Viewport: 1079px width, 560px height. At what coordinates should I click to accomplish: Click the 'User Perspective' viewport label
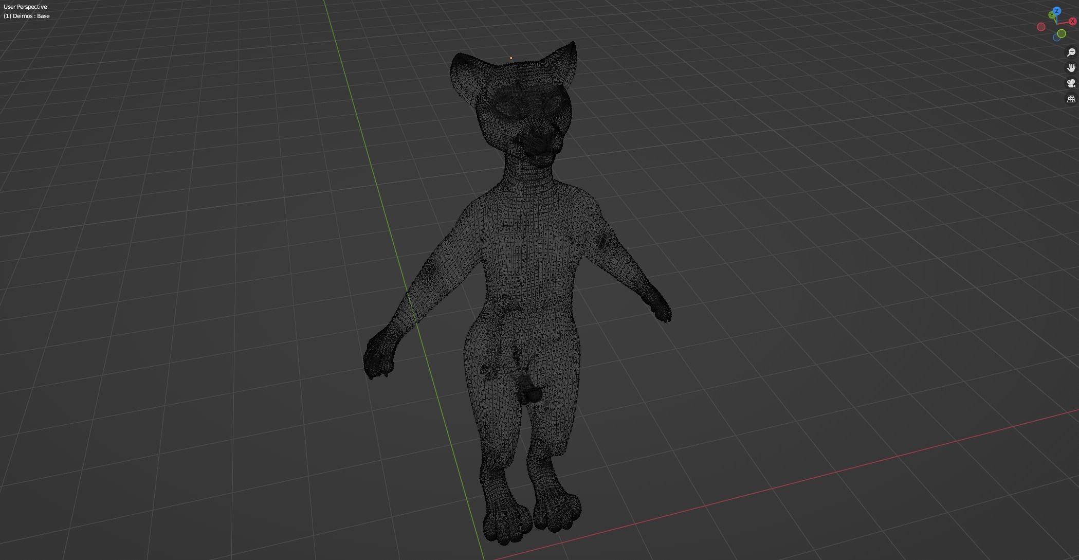[25, 7]
